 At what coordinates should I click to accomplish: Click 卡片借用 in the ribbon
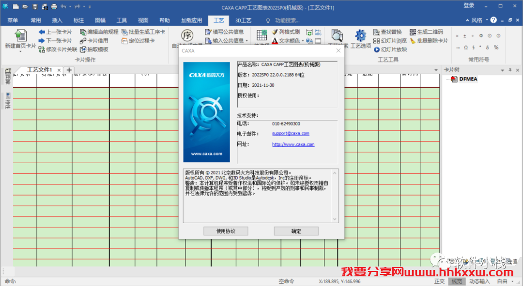tap(94, 41)
